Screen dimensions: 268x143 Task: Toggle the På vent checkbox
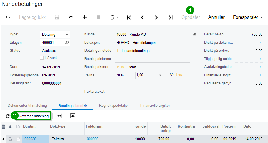(x=42, y=58)
